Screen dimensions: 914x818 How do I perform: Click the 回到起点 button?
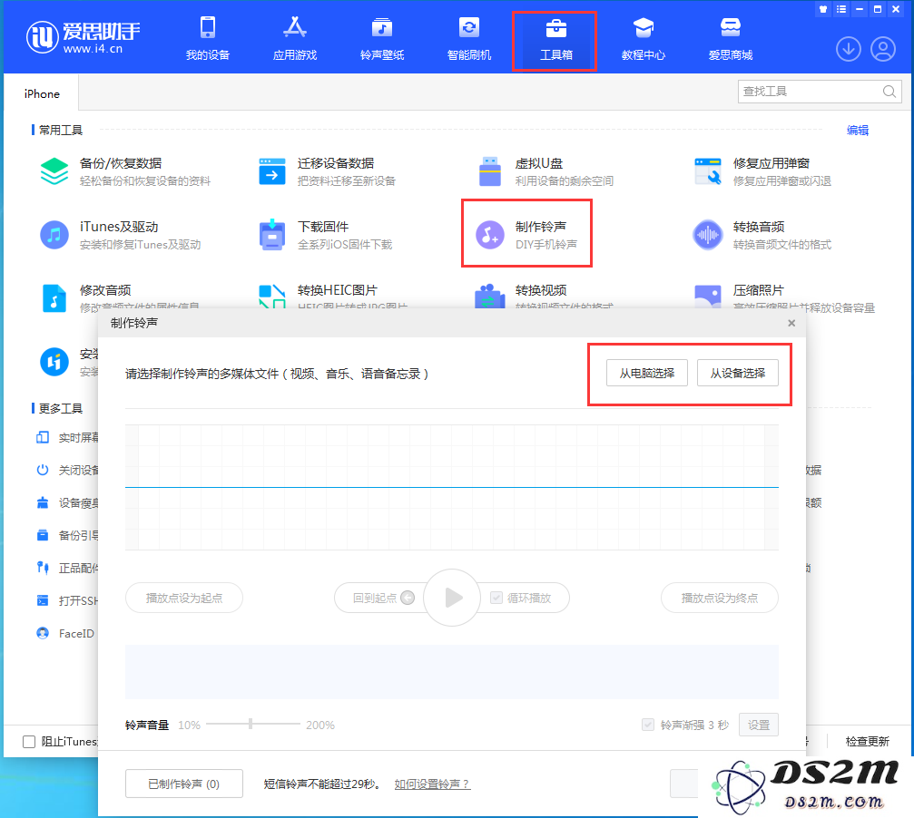382,598
